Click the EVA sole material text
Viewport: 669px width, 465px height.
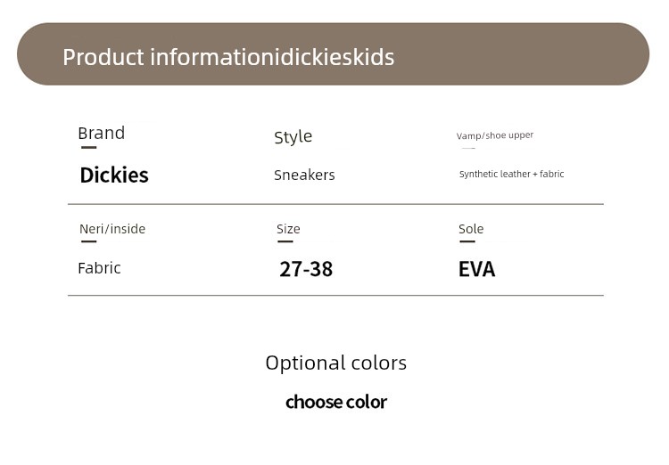pos(477,269)
